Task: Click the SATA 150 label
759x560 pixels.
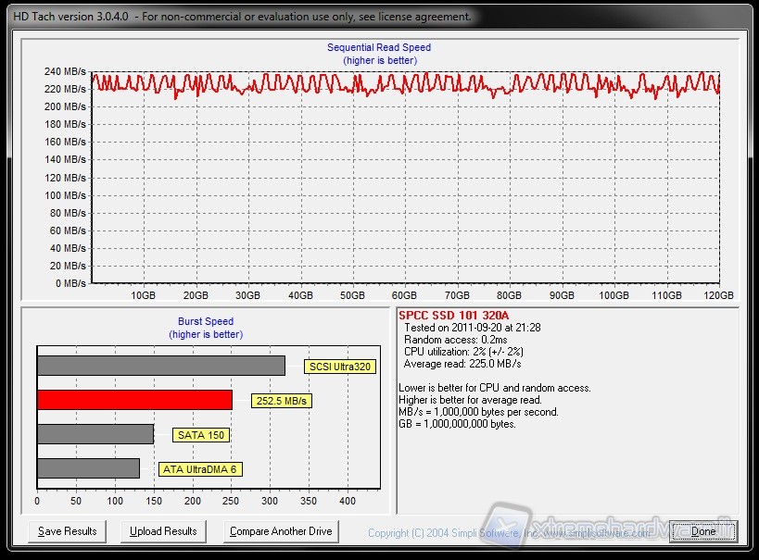Action: tap(200, 435)
